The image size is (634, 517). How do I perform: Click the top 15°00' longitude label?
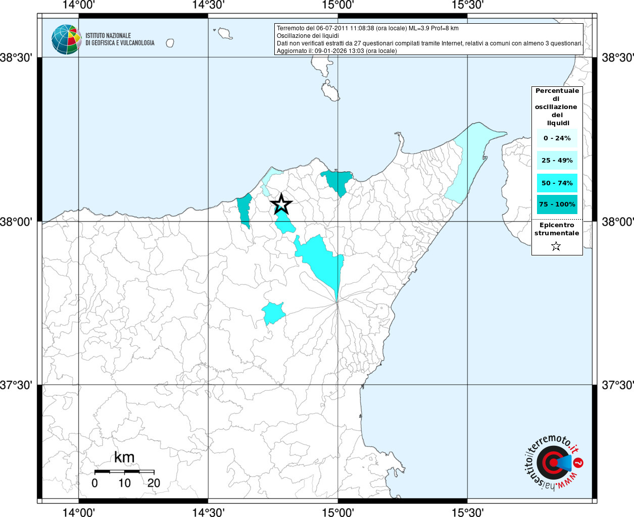[x=337, y=5]
